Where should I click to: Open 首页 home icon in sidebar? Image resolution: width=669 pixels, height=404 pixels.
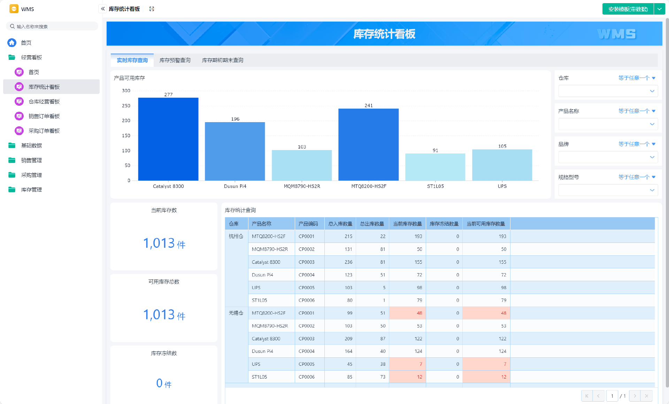click(x=12, y=43)
